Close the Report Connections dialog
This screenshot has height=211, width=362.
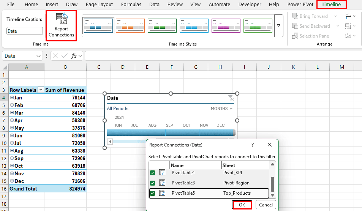(x=270, y=145)
